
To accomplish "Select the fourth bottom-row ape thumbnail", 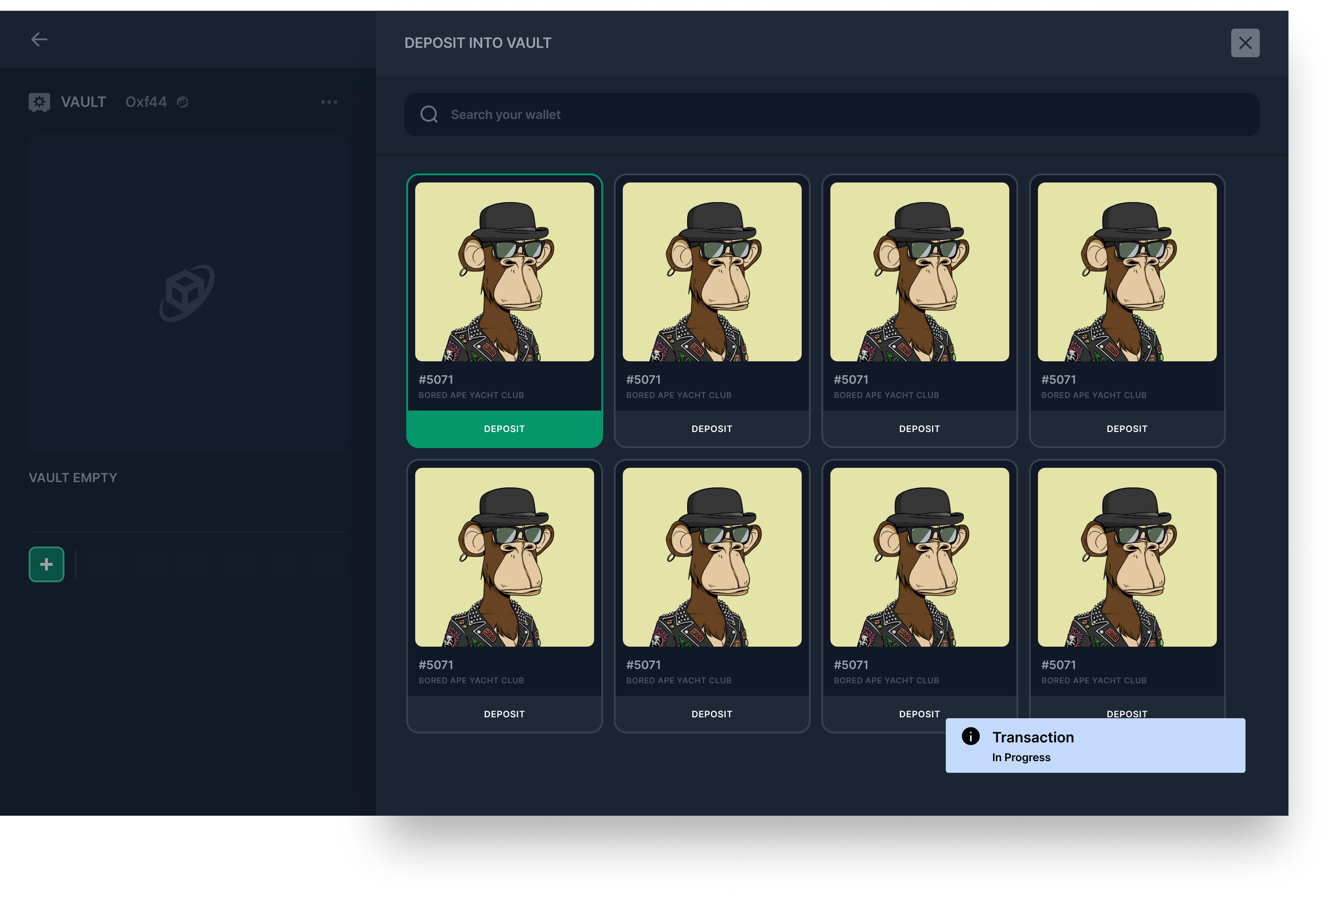I will (x=1127, y=557).
